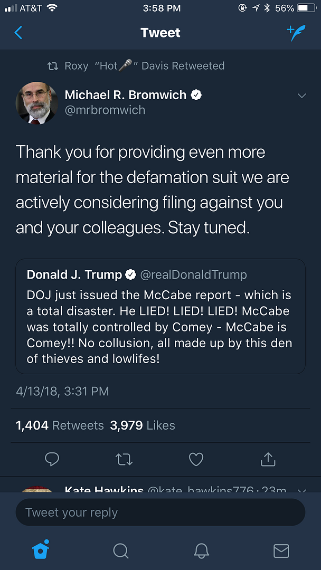This screenshot has height=570, width=321.
Task: Open the tweet options chevron menu
Action: tap(302, 96)
